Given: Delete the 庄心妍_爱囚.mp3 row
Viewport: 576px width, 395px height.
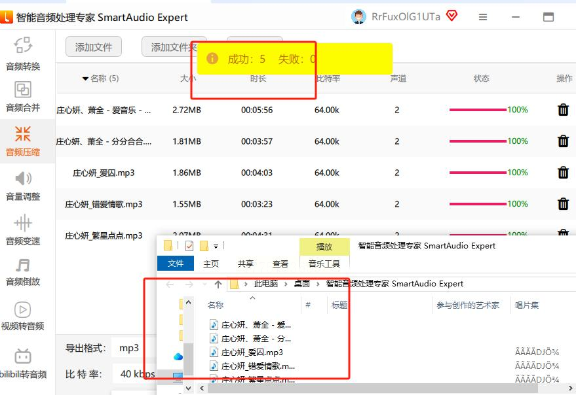Looking at the screenshot, I should tap(563, 173).
